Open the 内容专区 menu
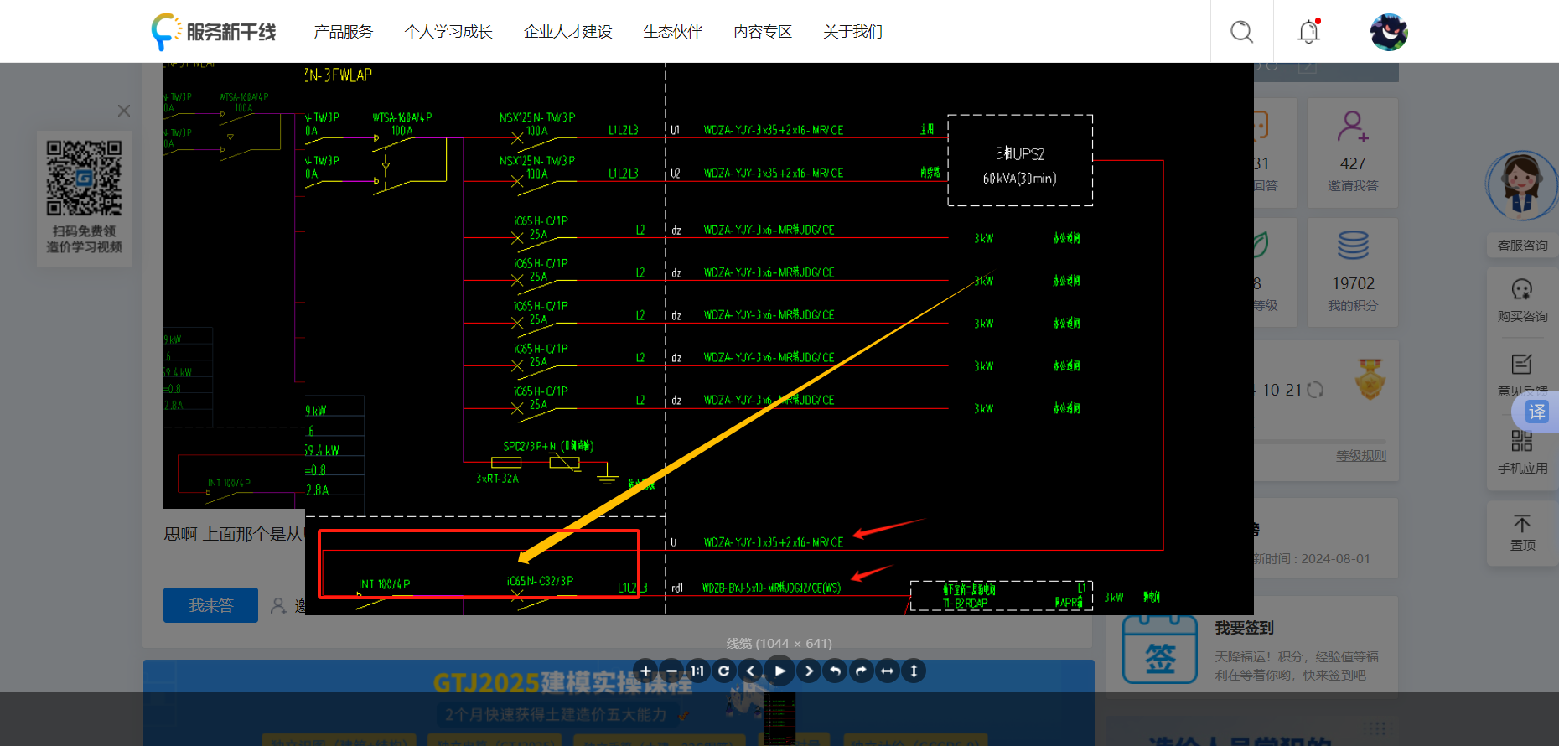The image size is (1559, 746). pyautogui.click(x=762, y=32)
